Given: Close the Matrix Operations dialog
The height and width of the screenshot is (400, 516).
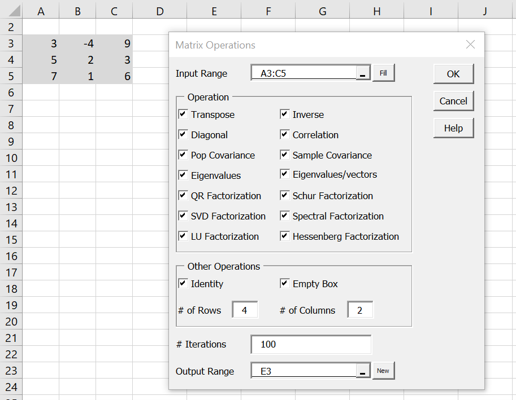Looking at the screenshot, I should point(470,45).
